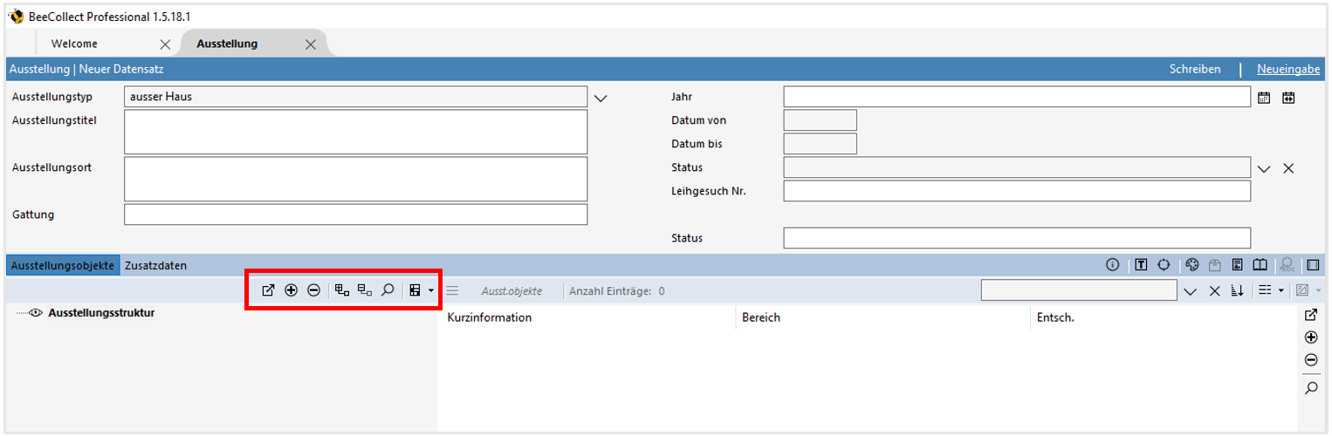Open the Zusatzdaten tab
The image size is (1332, 436).
coord(155,265)
